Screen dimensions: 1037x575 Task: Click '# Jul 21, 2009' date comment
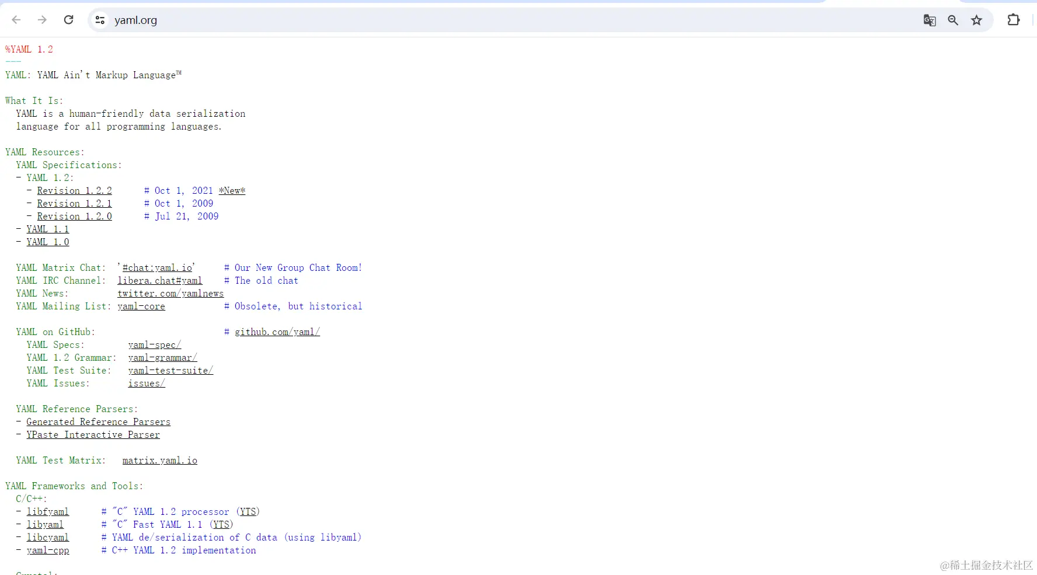[181, 217]
